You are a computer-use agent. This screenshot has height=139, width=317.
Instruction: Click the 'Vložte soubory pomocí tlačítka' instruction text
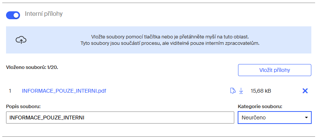pos(170,37)
